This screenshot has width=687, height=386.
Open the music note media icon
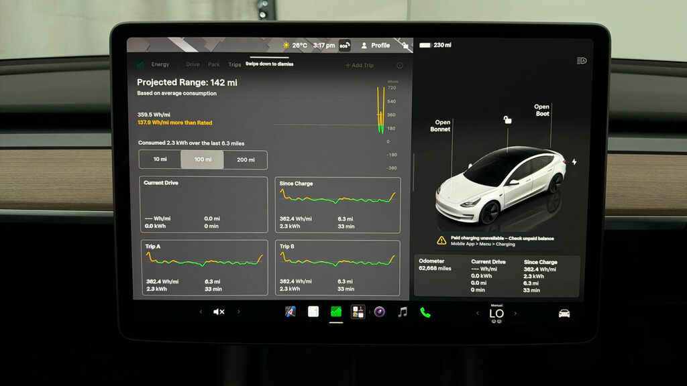pos(403,312)
